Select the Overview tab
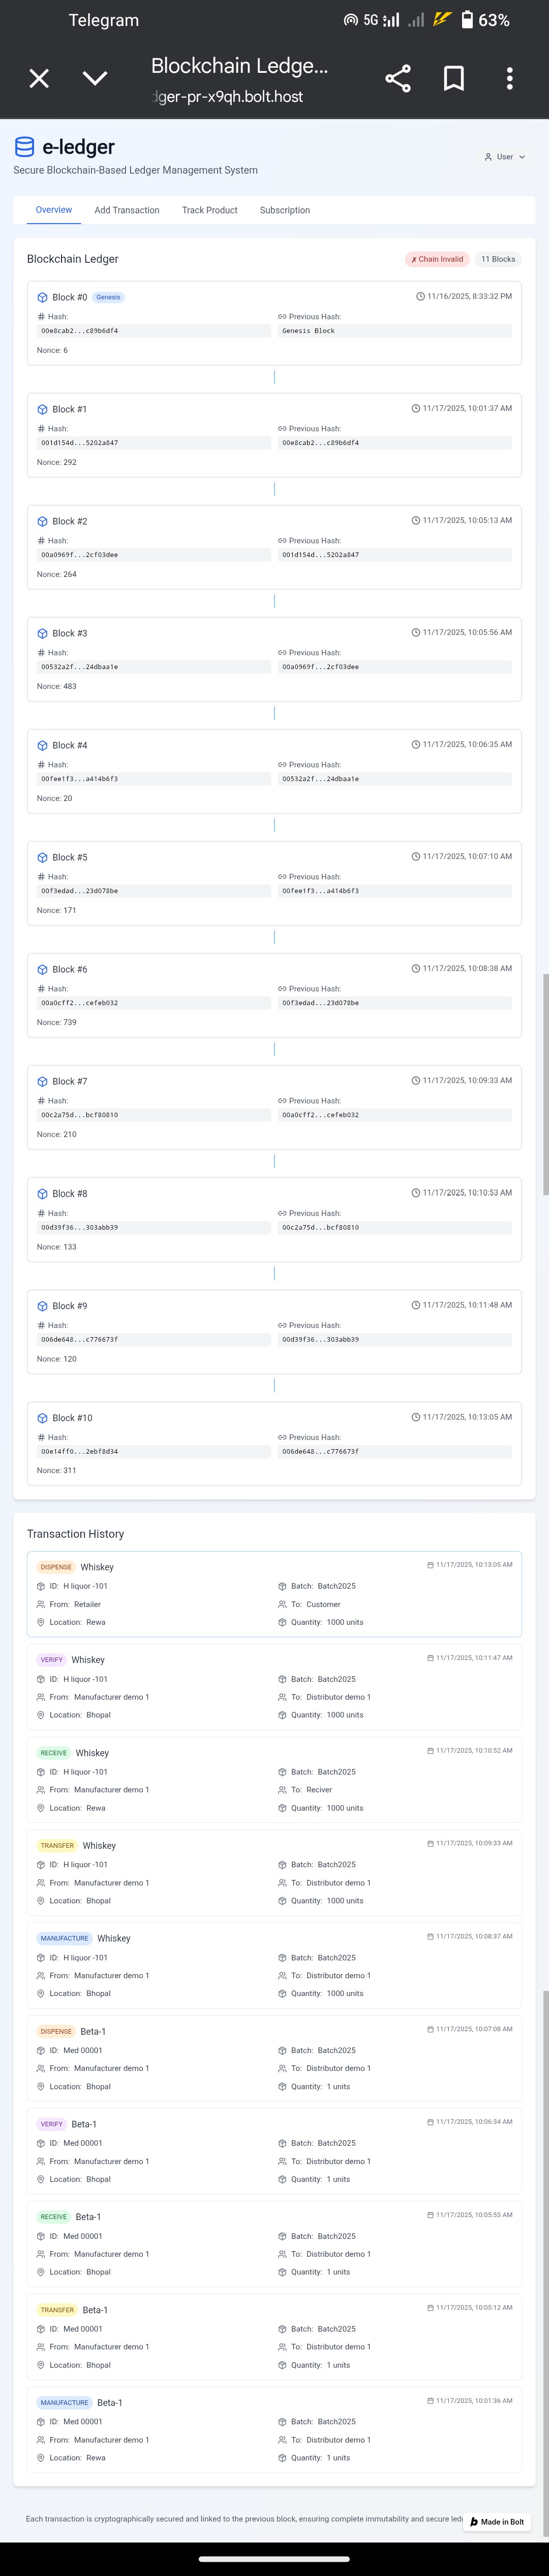 (54, 210)
